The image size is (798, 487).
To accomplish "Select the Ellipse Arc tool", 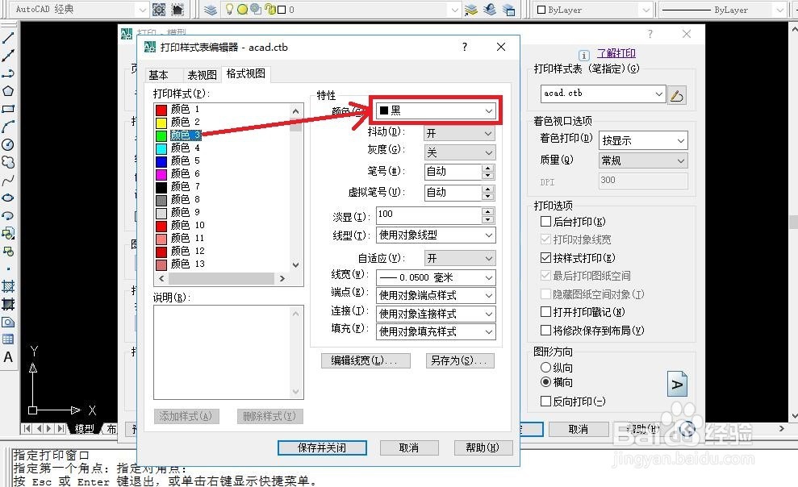I will (x=8, y=215).
